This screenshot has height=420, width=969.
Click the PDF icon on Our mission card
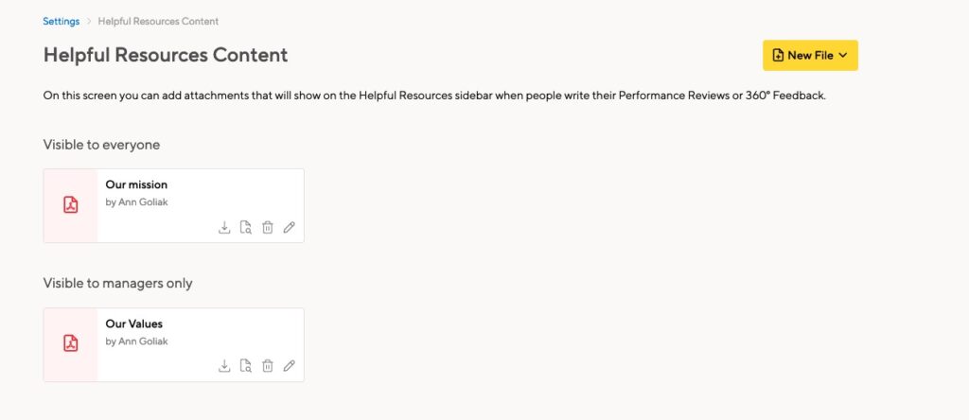click(x=71, y=205)
